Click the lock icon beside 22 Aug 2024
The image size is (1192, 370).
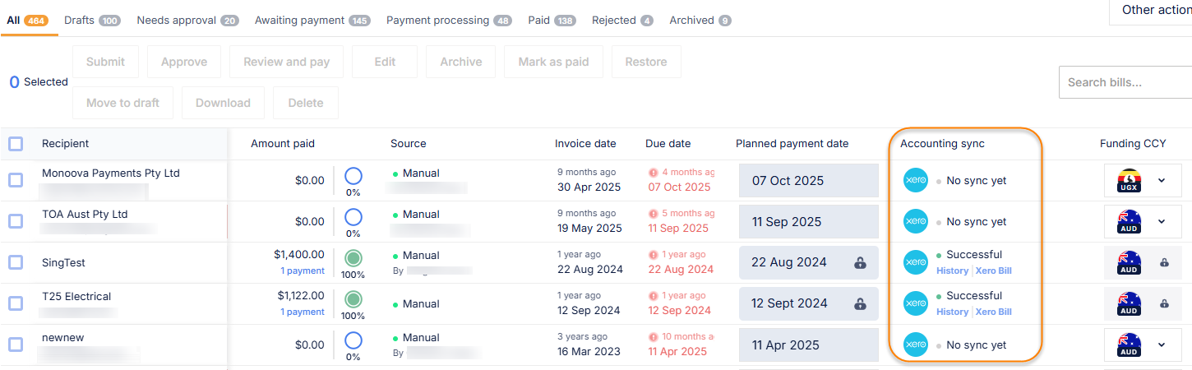[860, 263]
